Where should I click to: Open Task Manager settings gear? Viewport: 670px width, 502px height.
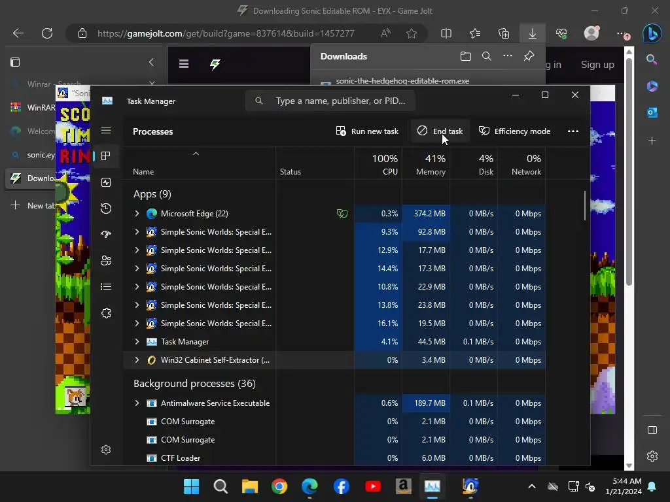coord(106,450)
